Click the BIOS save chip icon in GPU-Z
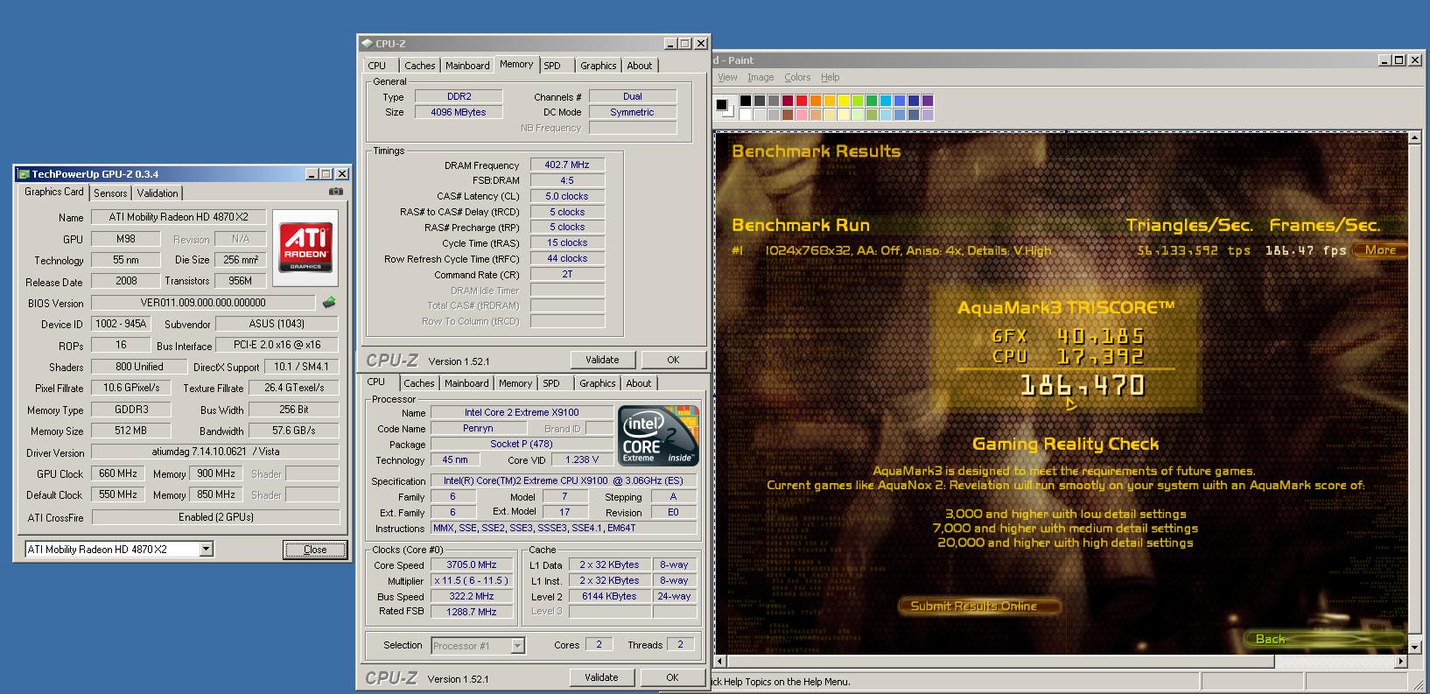Viewport: 1430px width, 694px height. (329, 303)
